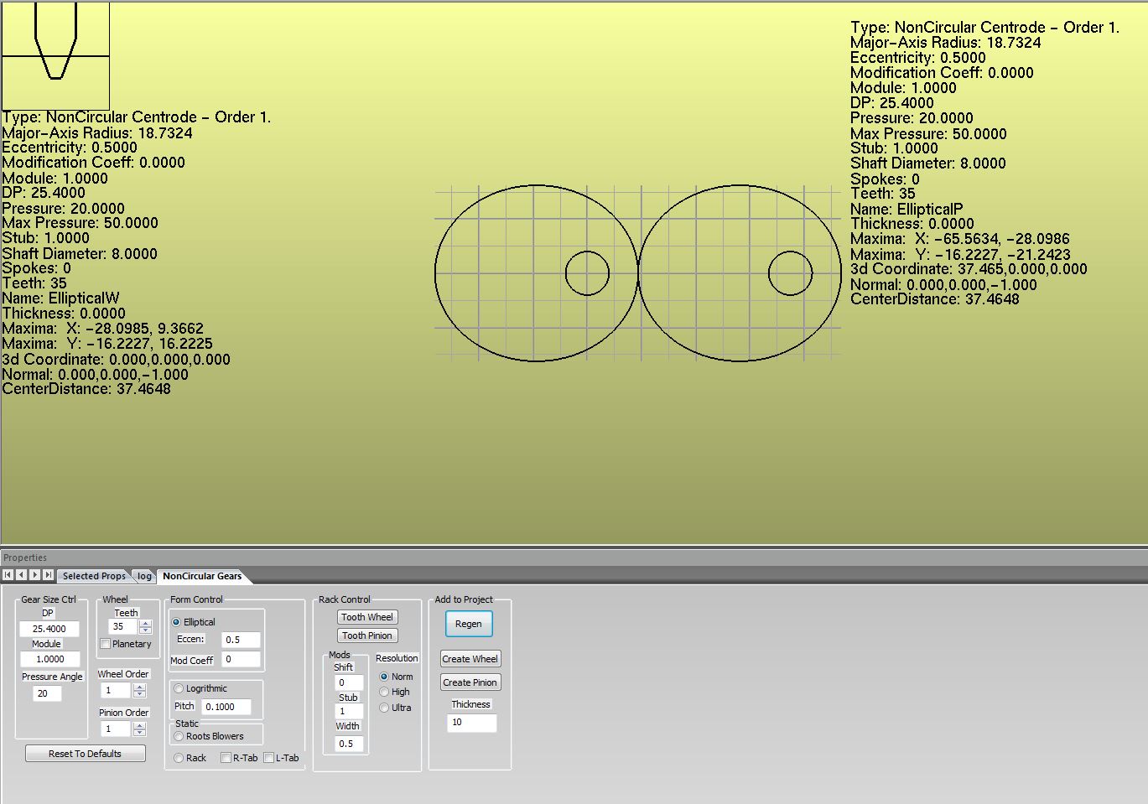Open the log tab

click(x=145, y=576)
